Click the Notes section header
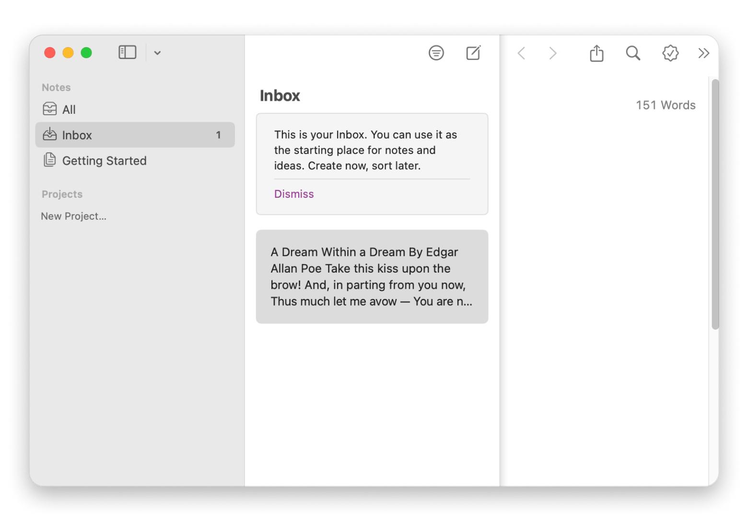748x525 pixels. pos(56,87)
